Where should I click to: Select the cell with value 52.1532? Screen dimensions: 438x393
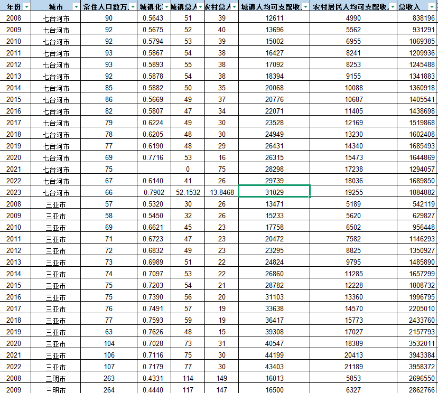[x=188, y=192]
